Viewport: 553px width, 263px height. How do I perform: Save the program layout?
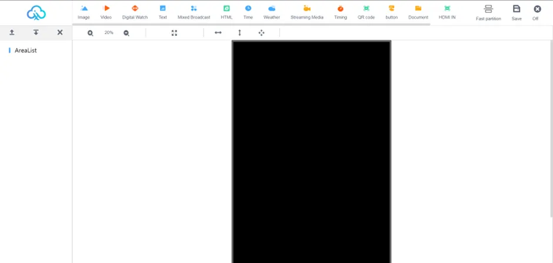point(517,13)
